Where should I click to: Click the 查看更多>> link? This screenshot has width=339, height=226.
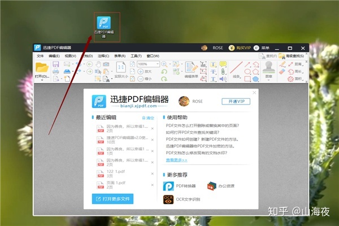(176, 160)
